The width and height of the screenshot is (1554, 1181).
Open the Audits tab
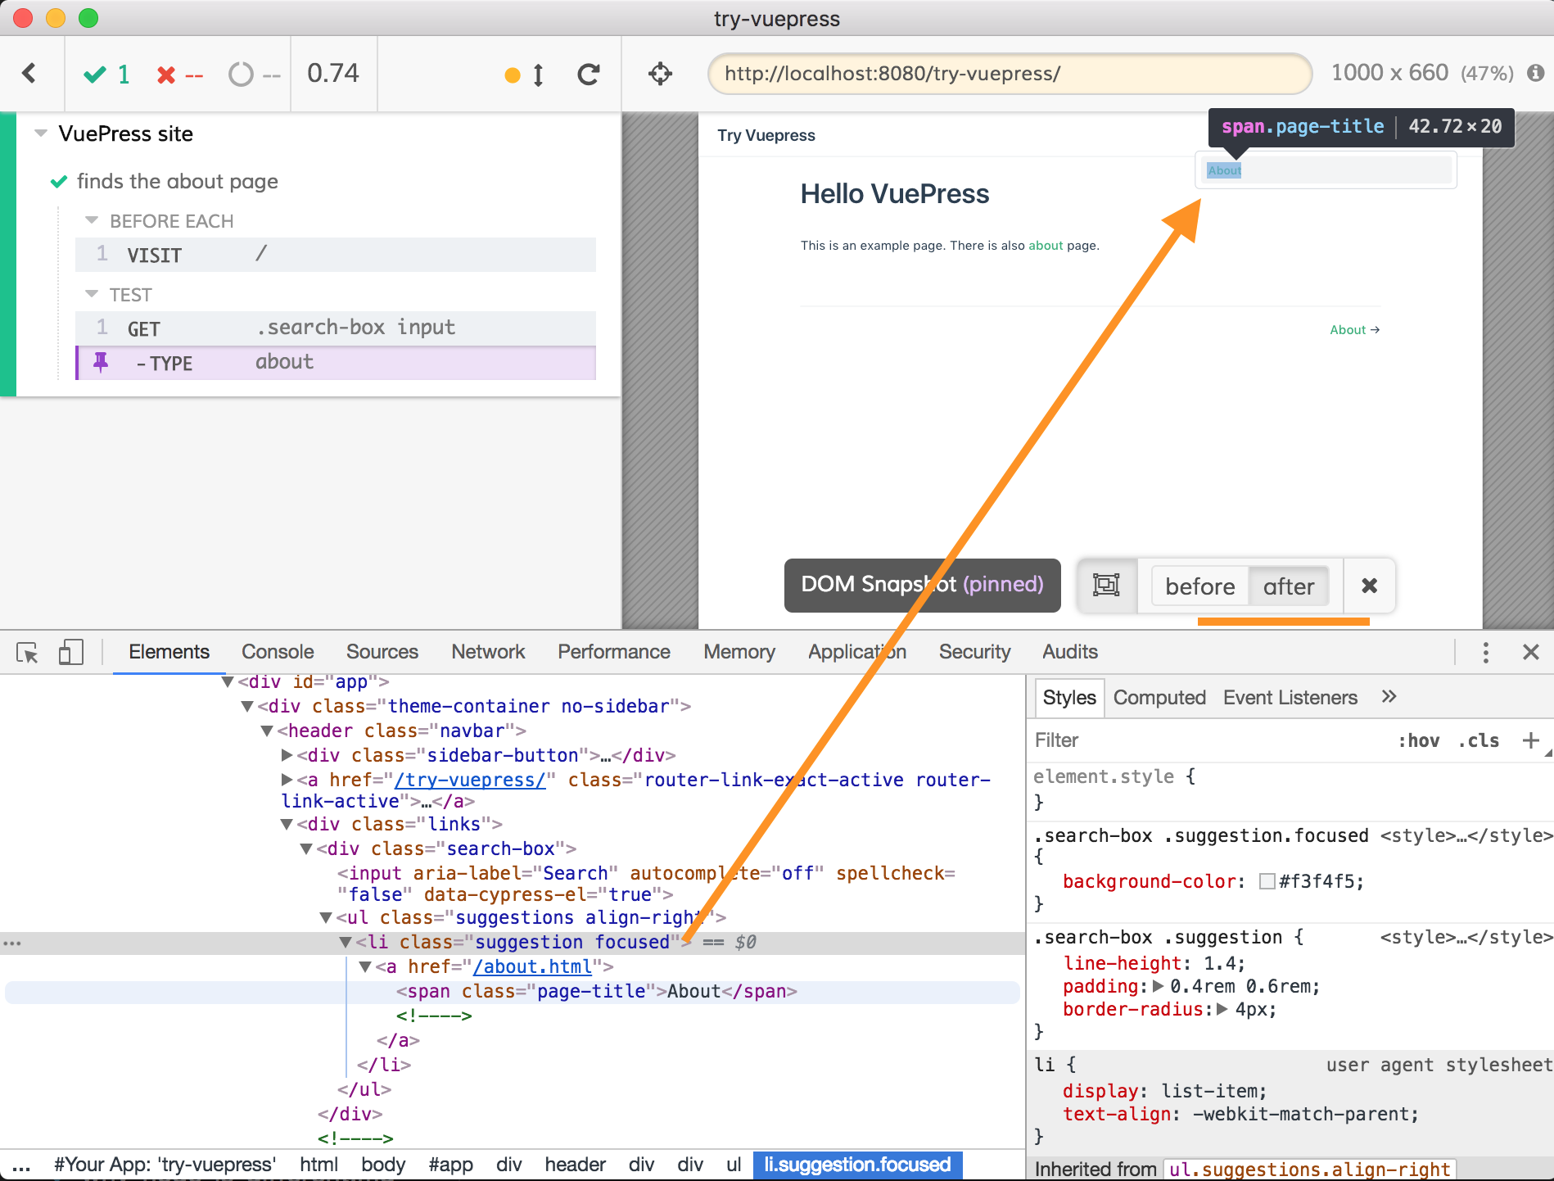coord(1069,652)
